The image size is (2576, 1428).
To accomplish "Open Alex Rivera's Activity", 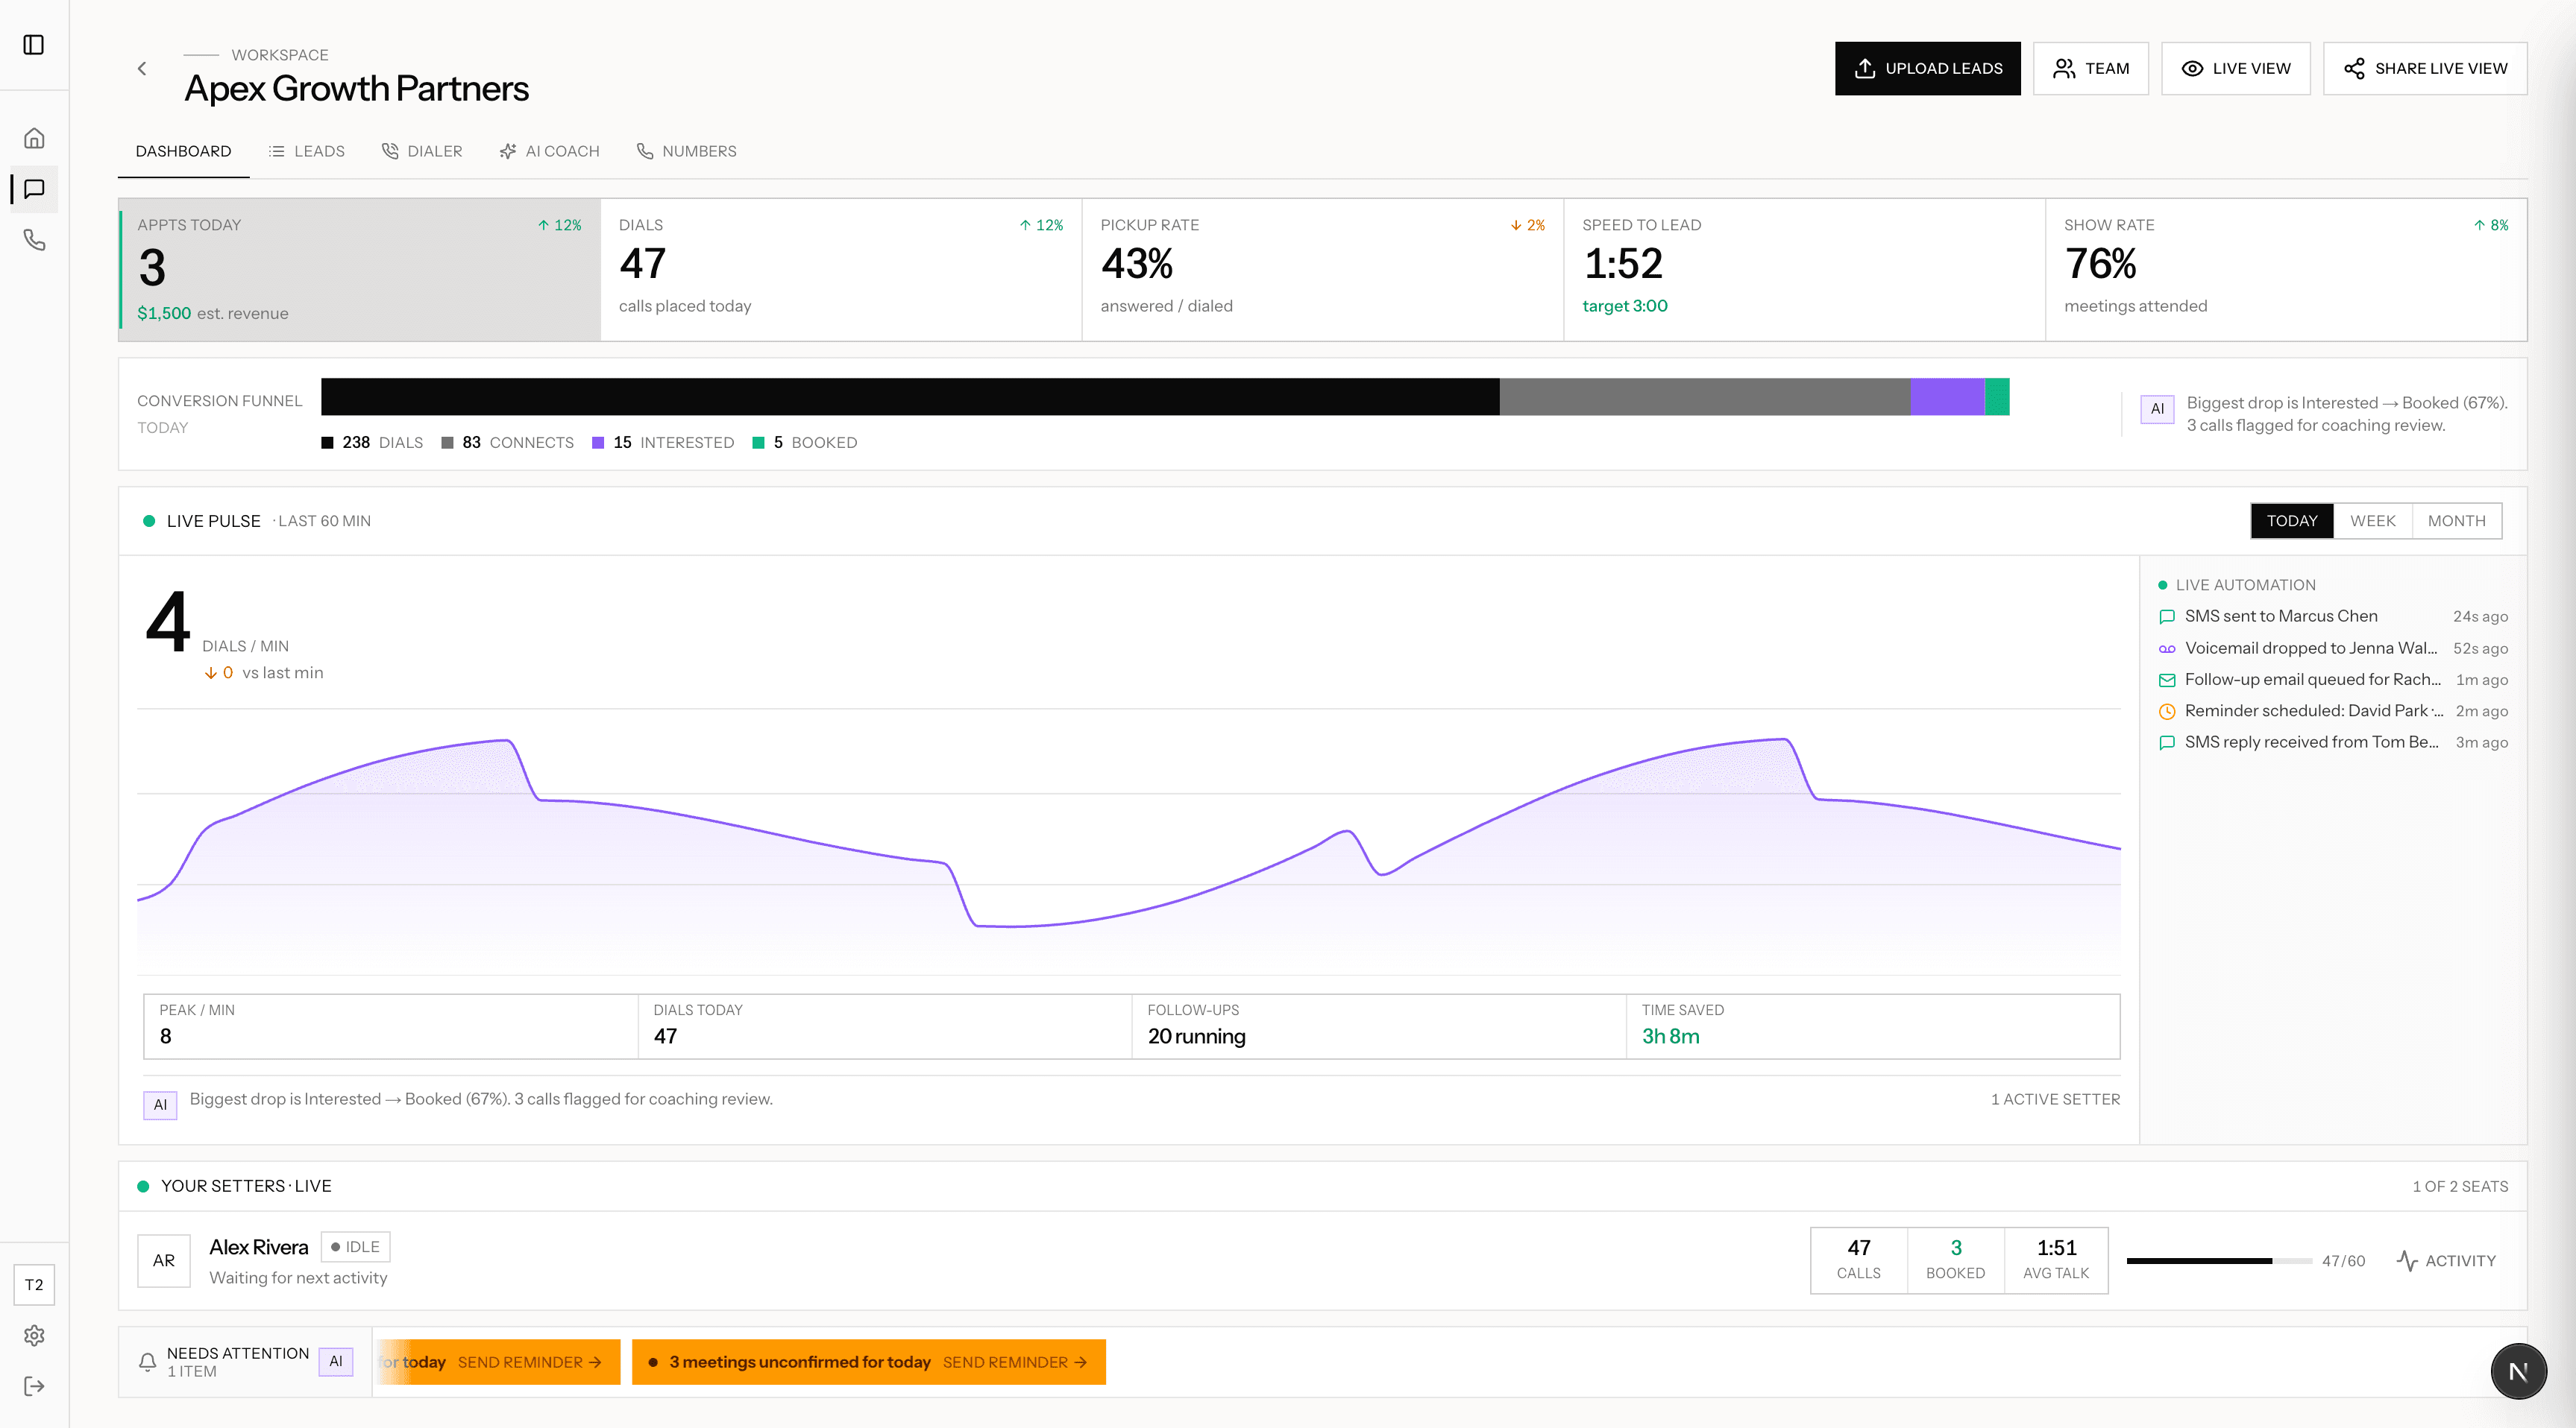I will click(2446, 1260).
